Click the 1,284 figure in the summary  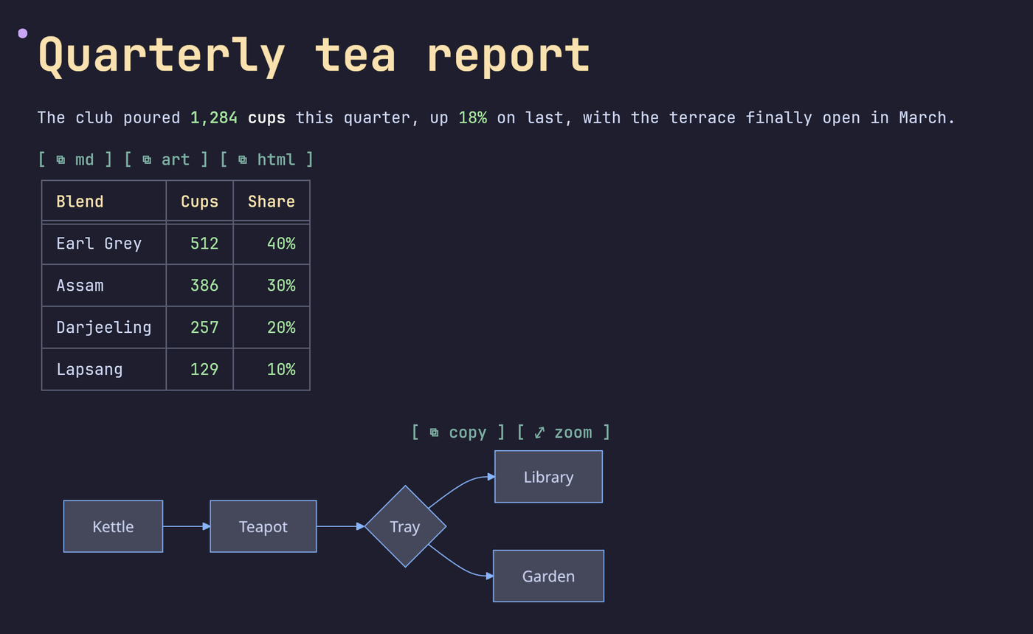point(214,117)
